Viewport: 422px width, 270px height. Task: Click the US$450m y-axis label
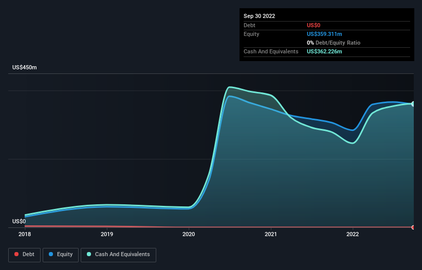click(x=25, y=67)
